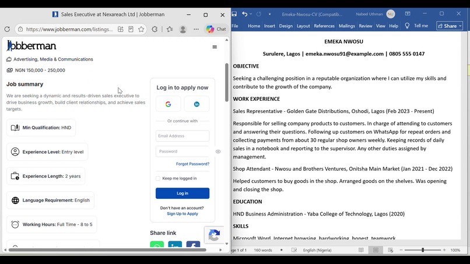Open Customize Quick Access Toolbar dropdown
This screenshot has height=264, width=470.
click(x=269, y=14)
